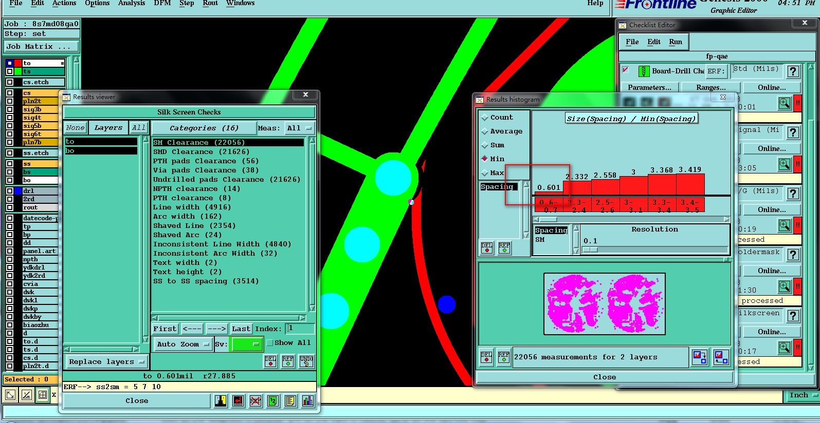Select 'Line width (4916)' category
820x423 pixels.
[x=192, y=207]
